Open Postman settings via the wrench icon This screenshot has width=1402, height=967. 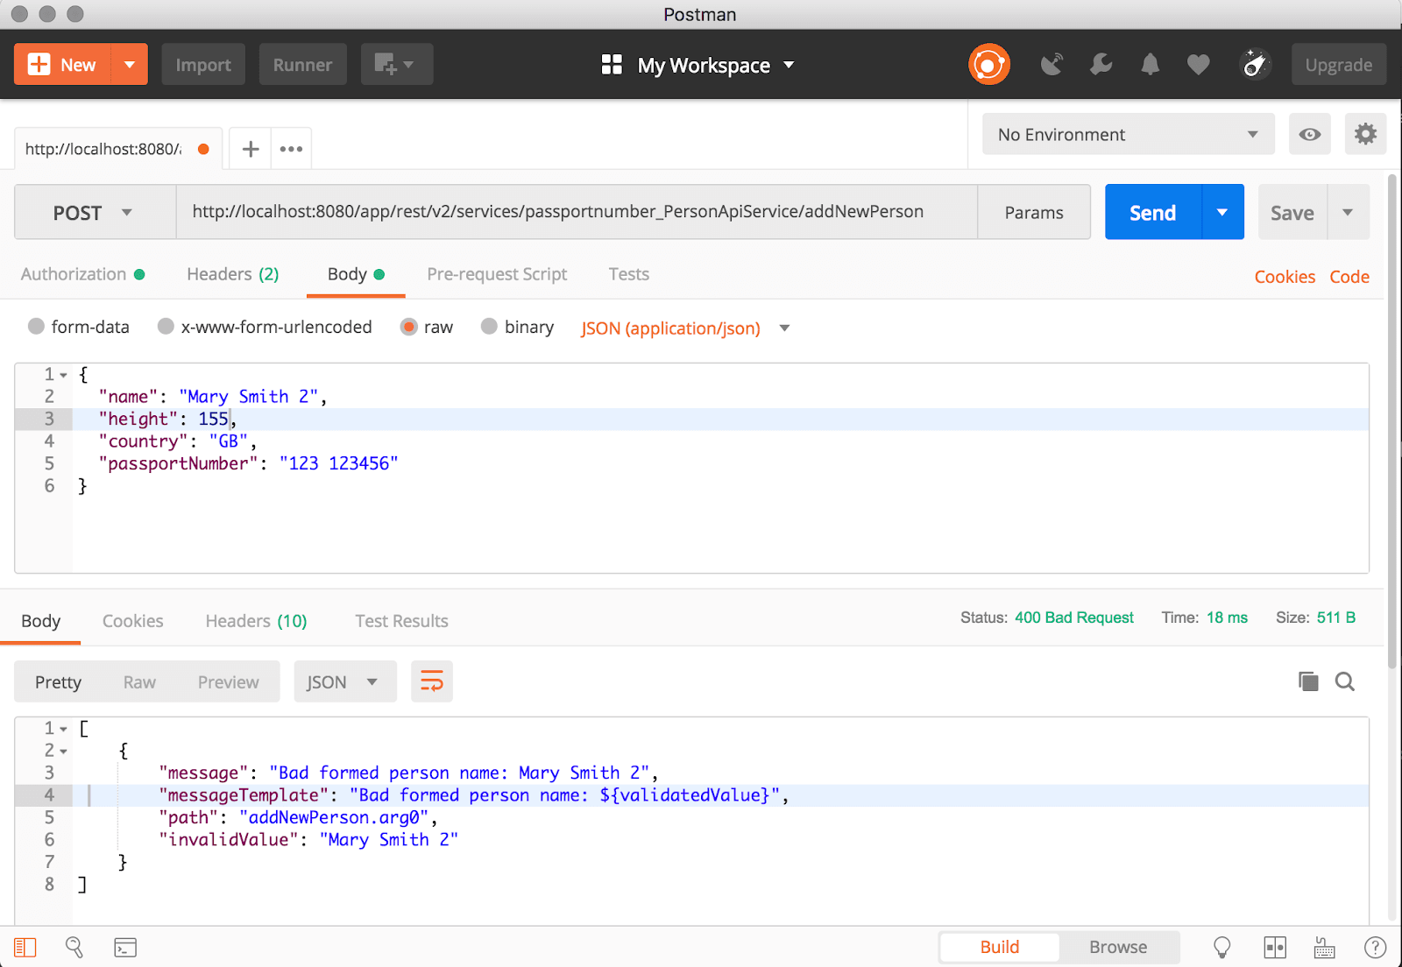coord(1101,64)
